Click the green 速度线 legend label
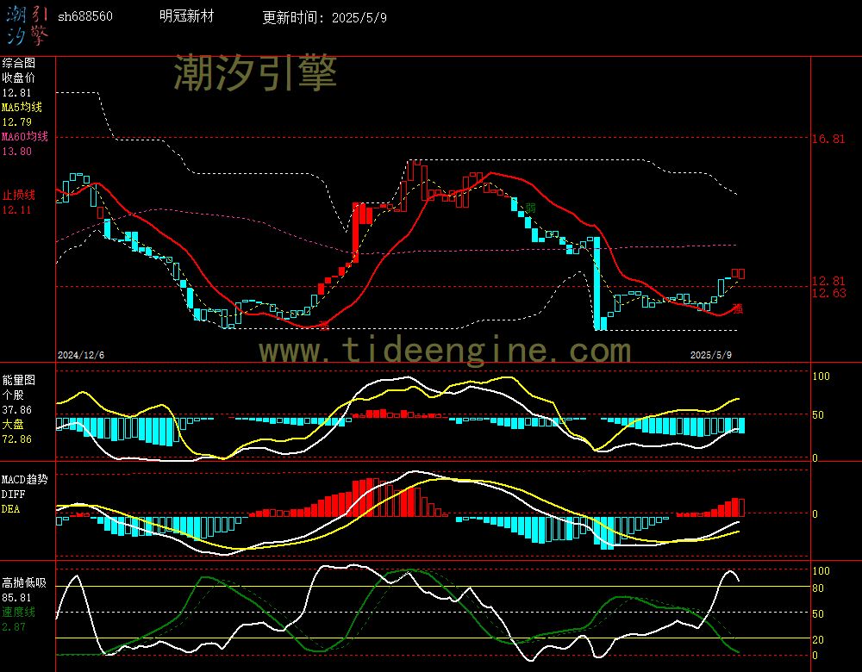Viewport: 862px width, 672px height. pyautogui.click(x=19, y=612)
